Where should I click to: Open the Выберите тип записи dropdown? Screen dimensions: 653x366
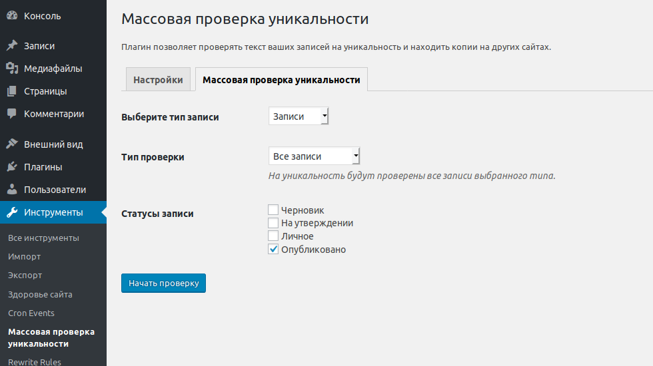click(299, 116)
